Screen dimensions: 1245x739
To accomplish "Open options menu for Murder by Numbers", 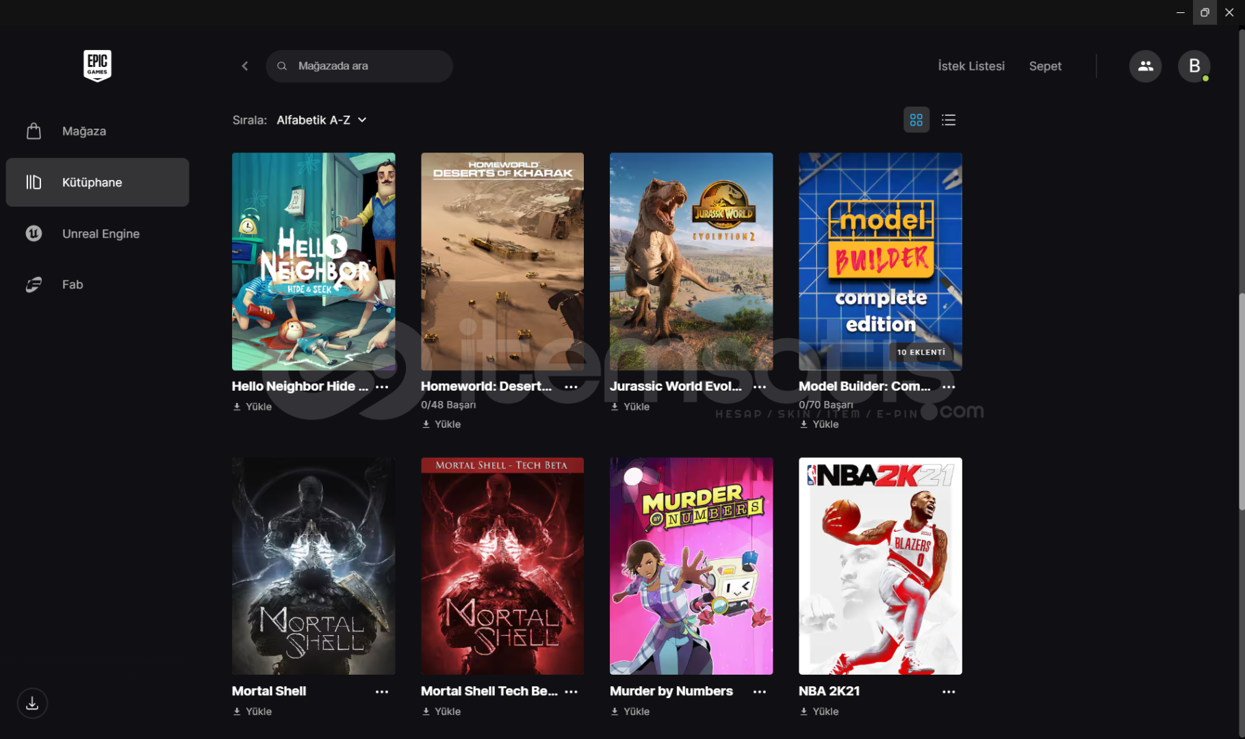I will pos(760,692).
